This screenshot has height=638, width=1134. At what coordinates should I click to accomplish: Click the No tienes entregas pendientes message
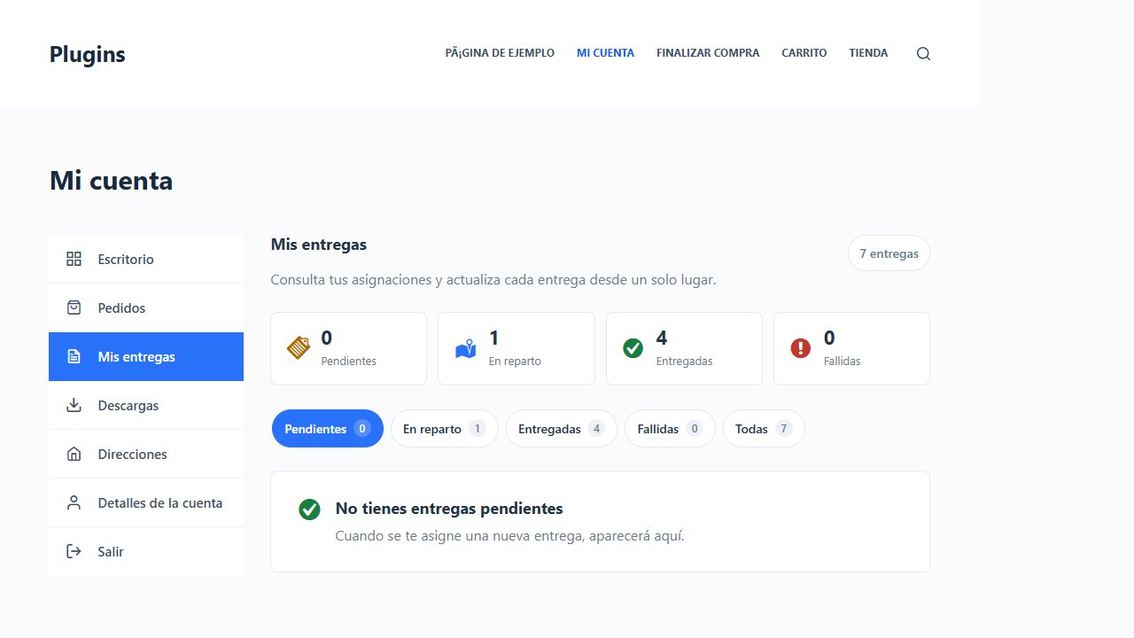(x=449, y=509)
